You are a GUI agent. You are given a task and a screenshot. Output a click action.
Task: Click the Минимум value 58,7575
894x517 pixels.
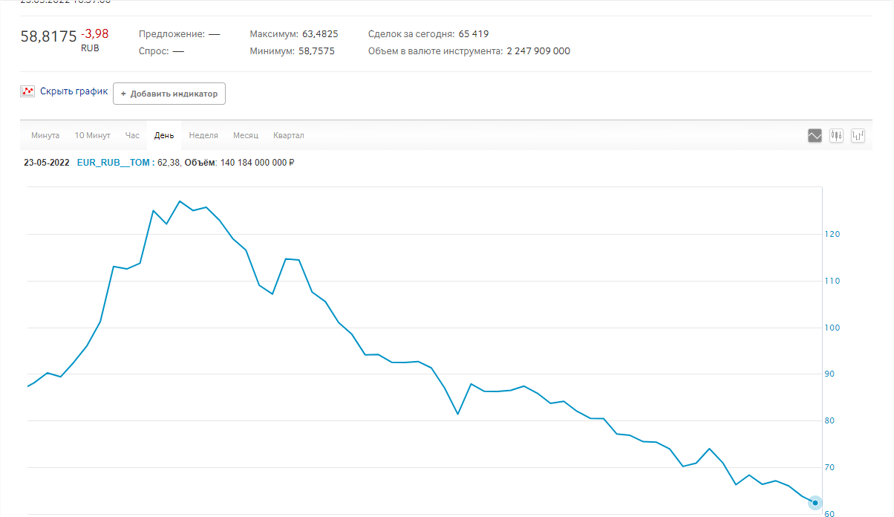click(x=318, y=51)
